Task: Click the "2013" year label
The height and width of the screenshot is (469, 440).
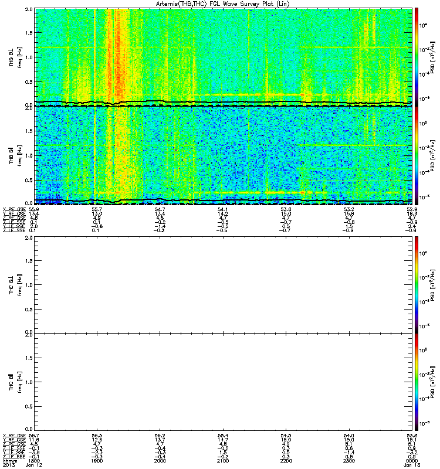Action: point(8,465)
